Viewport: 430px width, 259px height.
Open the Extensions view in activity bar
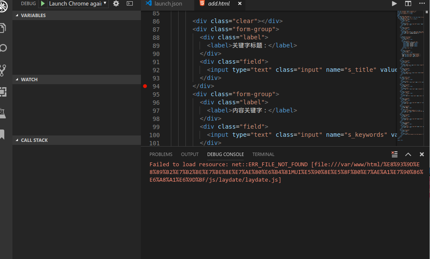3,91
